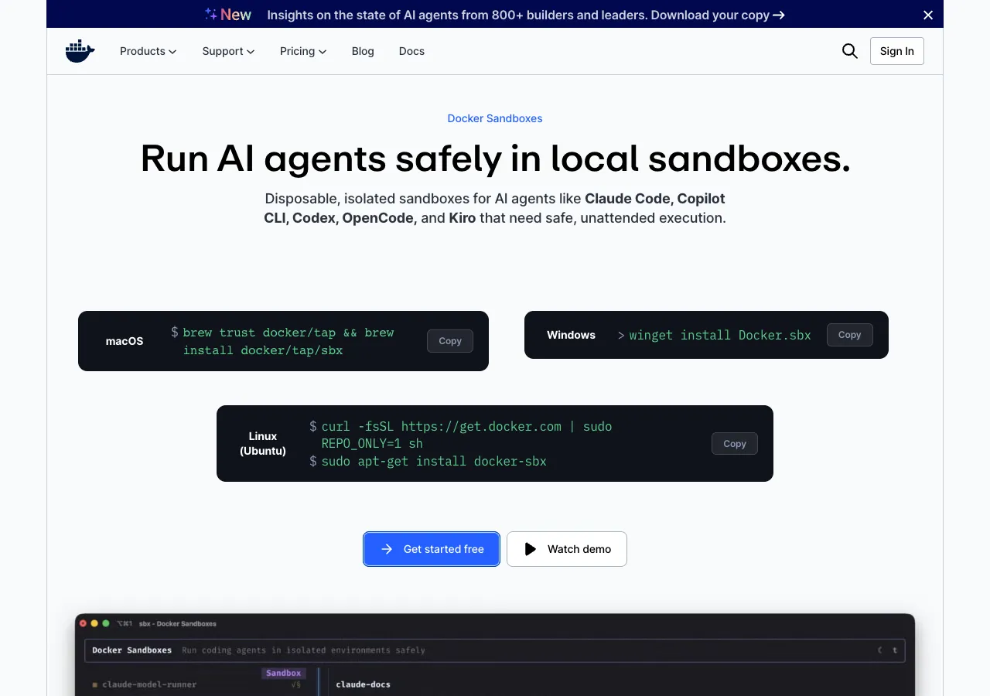
Task: Click the purple Sandbox tag in terminal
Action: tap(284, 673)
